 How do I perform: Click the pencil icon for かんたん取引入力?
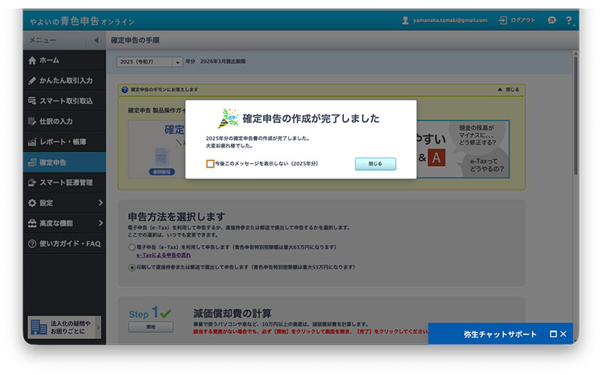(x=32, y=80)
